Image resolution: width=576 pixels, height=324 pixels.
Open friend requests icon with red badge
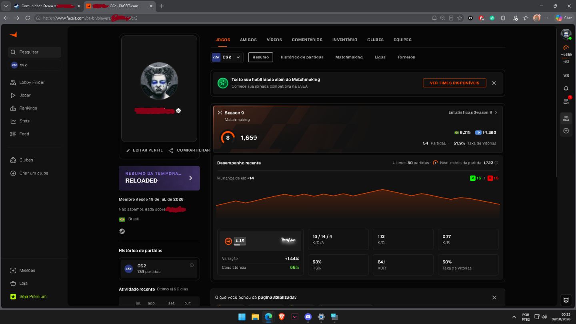coord(566,101)
